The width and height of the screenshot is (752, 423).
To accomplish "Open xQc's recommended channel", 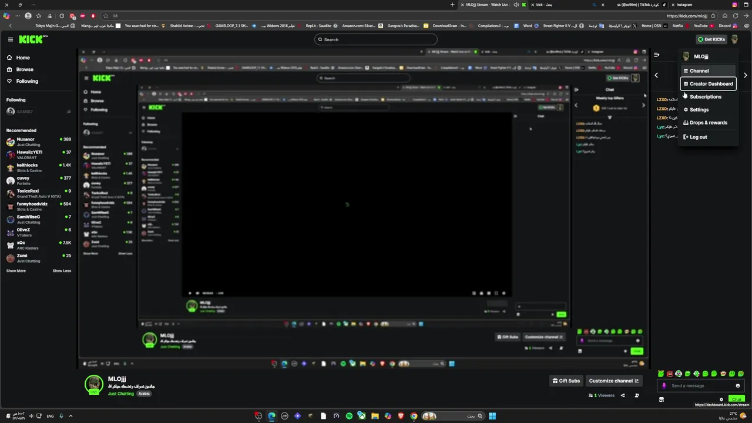I will [x=39, y=245].
